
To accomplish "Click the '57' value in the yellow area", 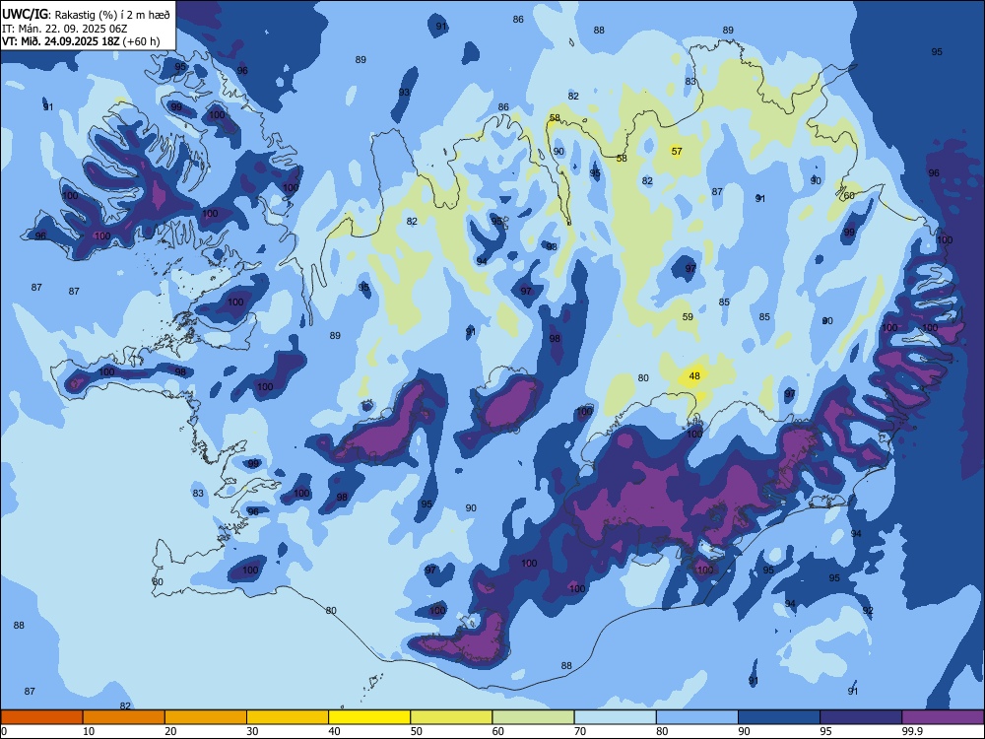I will (677, 151).
